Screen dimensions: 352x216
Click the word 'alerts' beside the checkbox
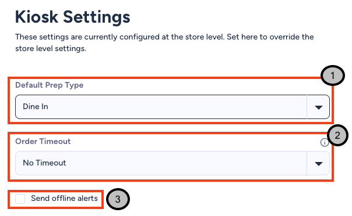(x=87, y=199)
